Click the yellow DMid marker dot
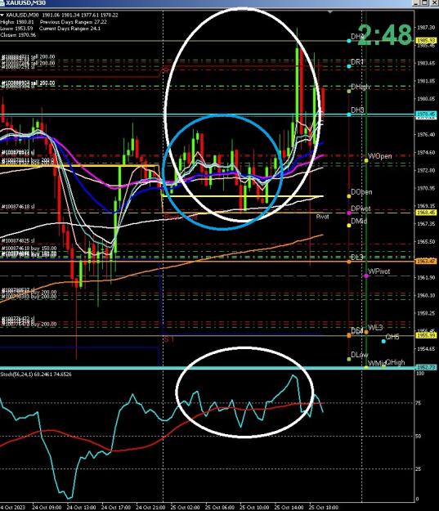Image resolution: width=439 pixels, height=511 pixels. (349, 226)
